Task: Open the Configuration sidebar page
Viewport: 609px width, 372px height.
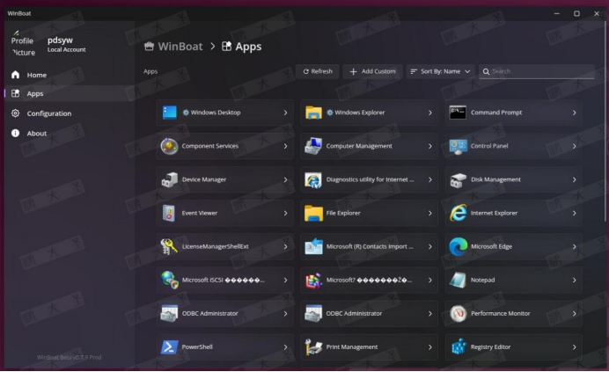Action: coord(48,113)
